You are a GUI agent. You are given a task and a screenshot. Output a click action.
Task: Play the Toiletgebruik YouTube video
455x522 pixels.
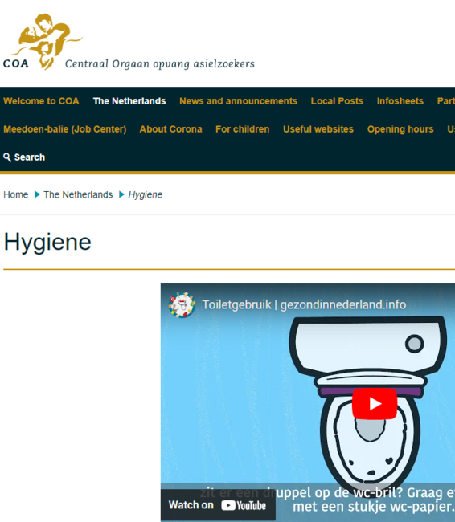[x=375, y=403]
